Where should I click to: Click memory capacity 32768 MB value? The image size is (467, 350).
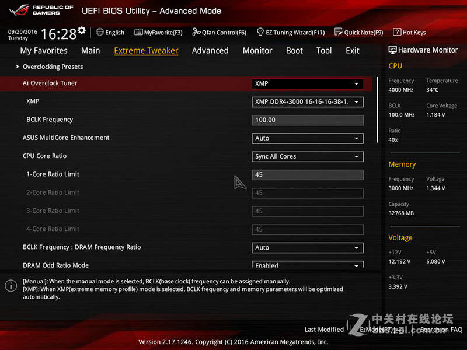(401, 213)
